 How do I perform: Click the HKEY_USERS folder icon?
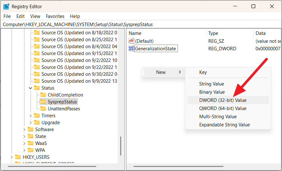coord(18,157)
